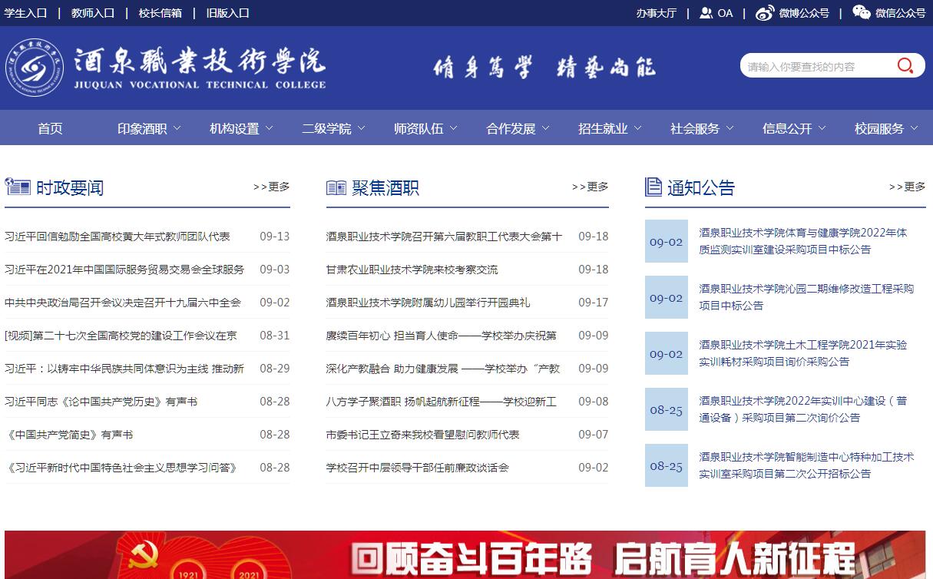This screenshot has height=579, width=933.
Task: Click the 09-02 date tile for 沁园二期 notice
Action: (x=666, y=298)
